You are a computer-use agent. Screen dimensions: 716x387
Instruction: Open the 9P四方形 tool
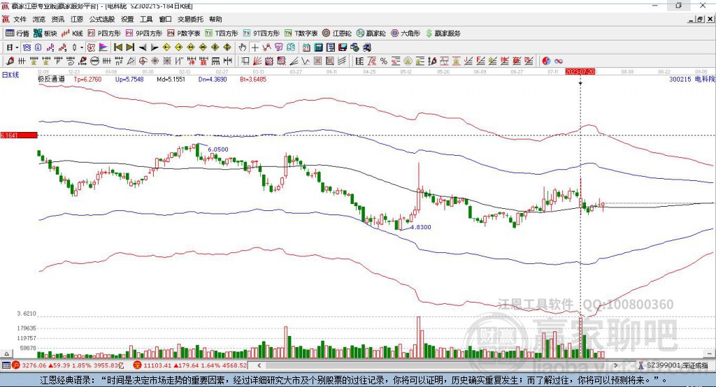tap(144, 34)
